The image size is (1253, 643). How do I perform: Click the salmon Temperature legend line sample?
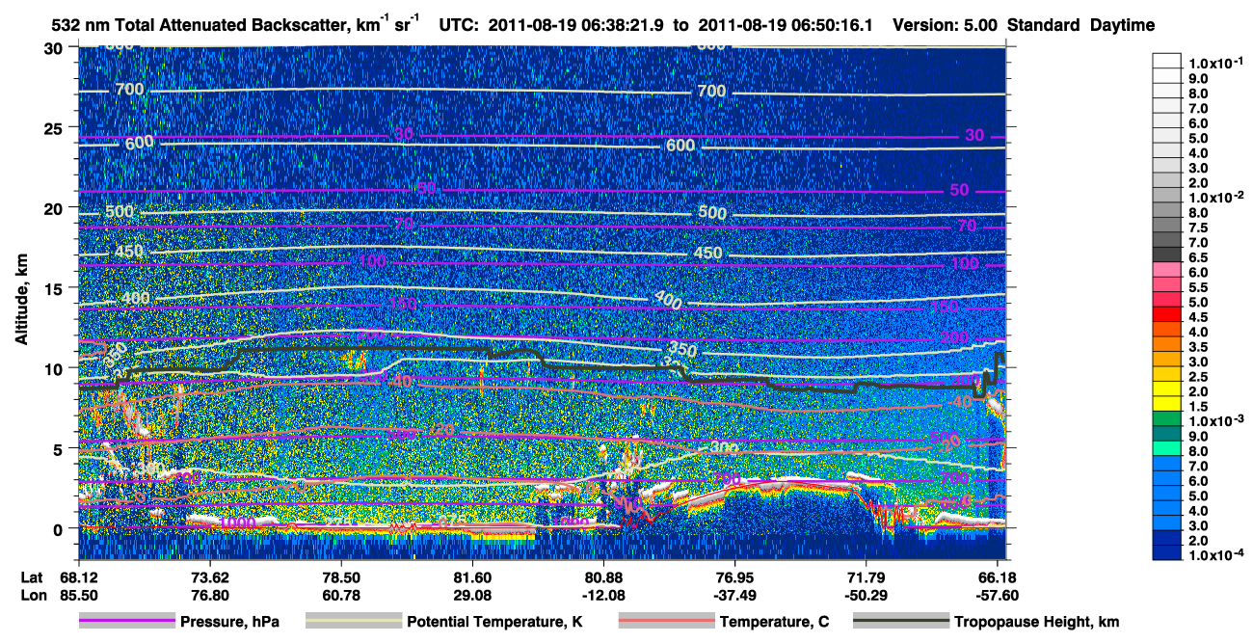666,622
